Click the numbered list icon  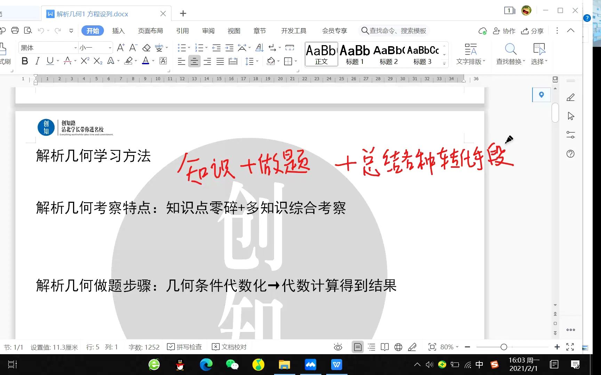(x=199, y=48)
